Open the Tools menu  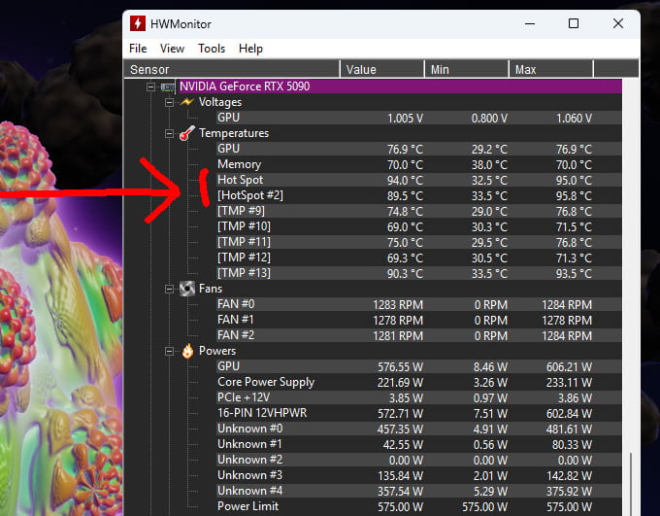point(212,49)
